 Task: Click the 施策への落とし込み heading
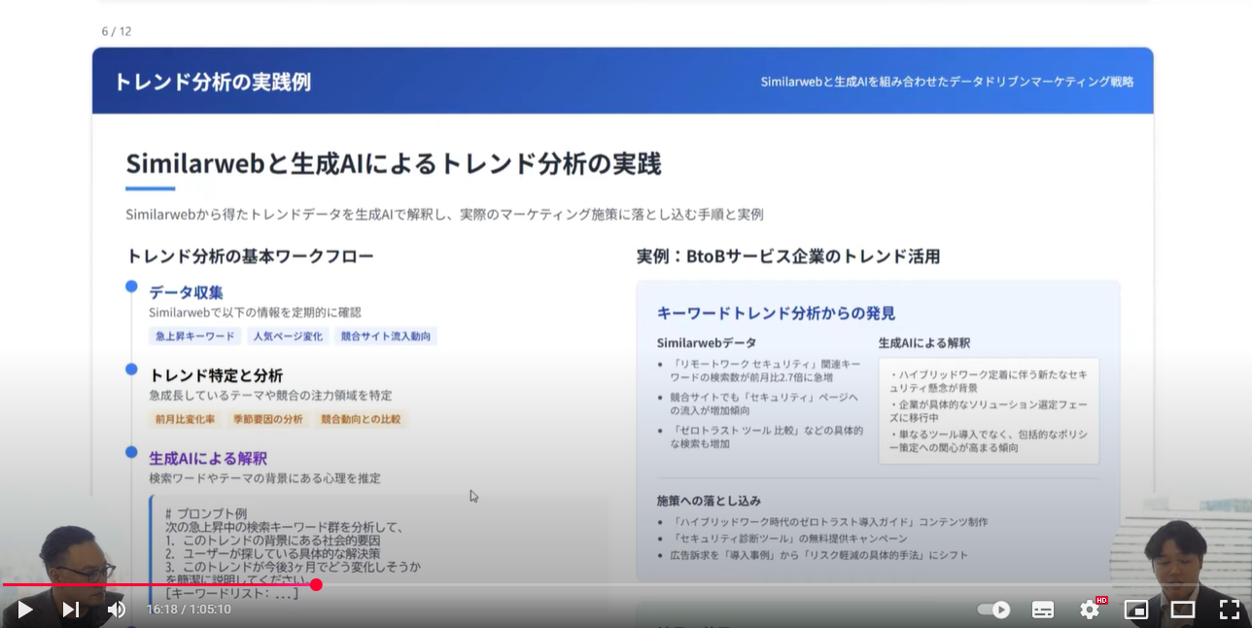pos(709,501)
